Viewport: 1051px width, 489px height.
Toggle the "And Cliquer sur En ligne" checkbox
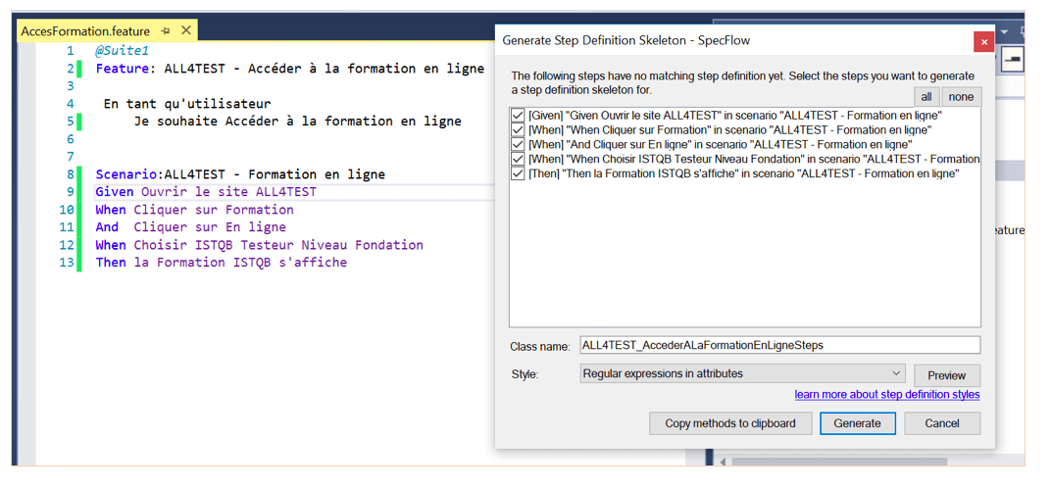coord(518,144)
